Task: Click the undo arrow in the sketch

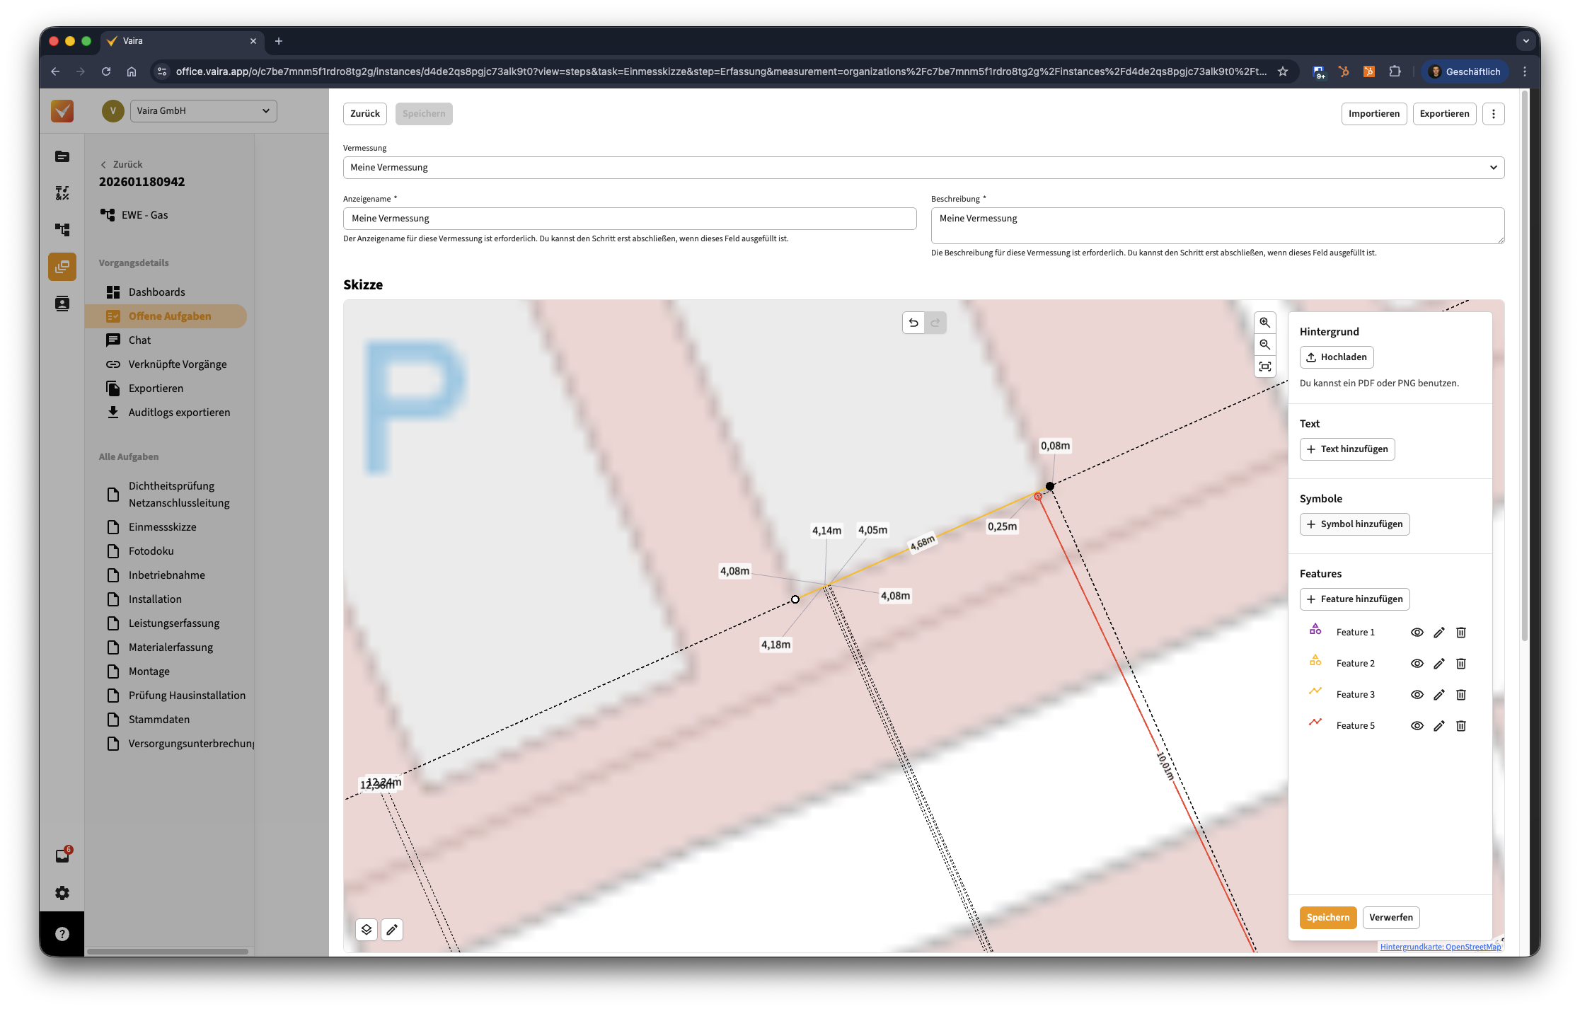Action: 913,323
